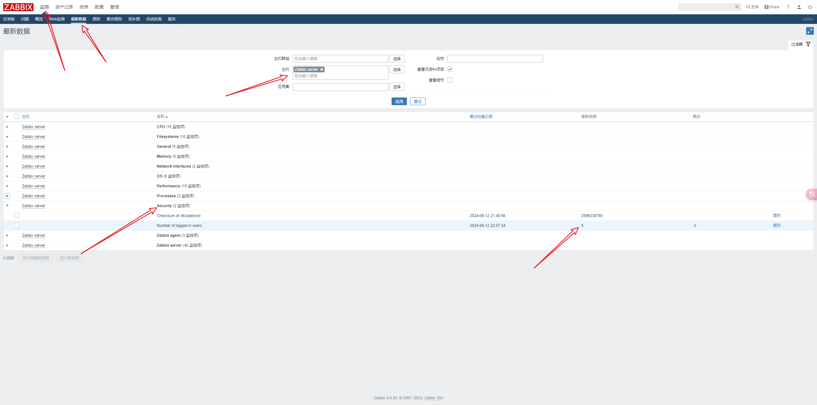Image resolution: width=817 pixels, height=405 pixels.
Task: Sort by 主机 column header
Action: pyautogui.click(x=26, y=117)
